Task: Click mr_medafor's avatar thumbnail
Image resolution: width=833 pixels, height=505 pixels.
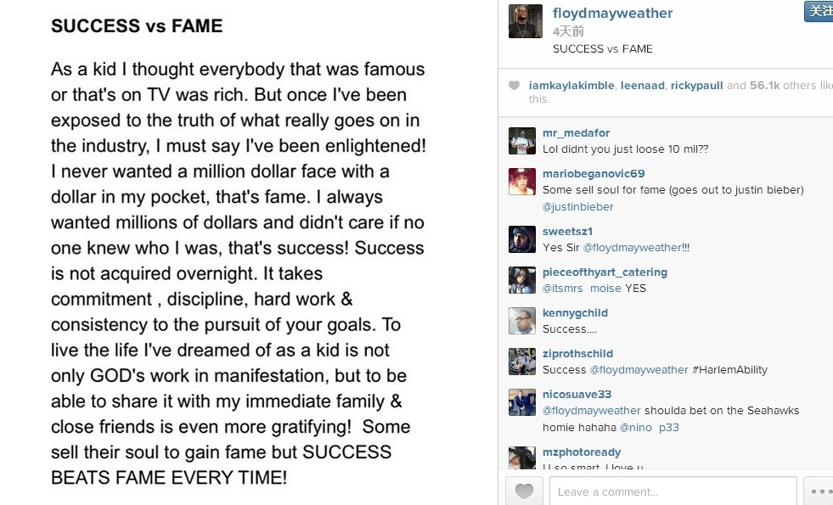Action: point(521,141)
